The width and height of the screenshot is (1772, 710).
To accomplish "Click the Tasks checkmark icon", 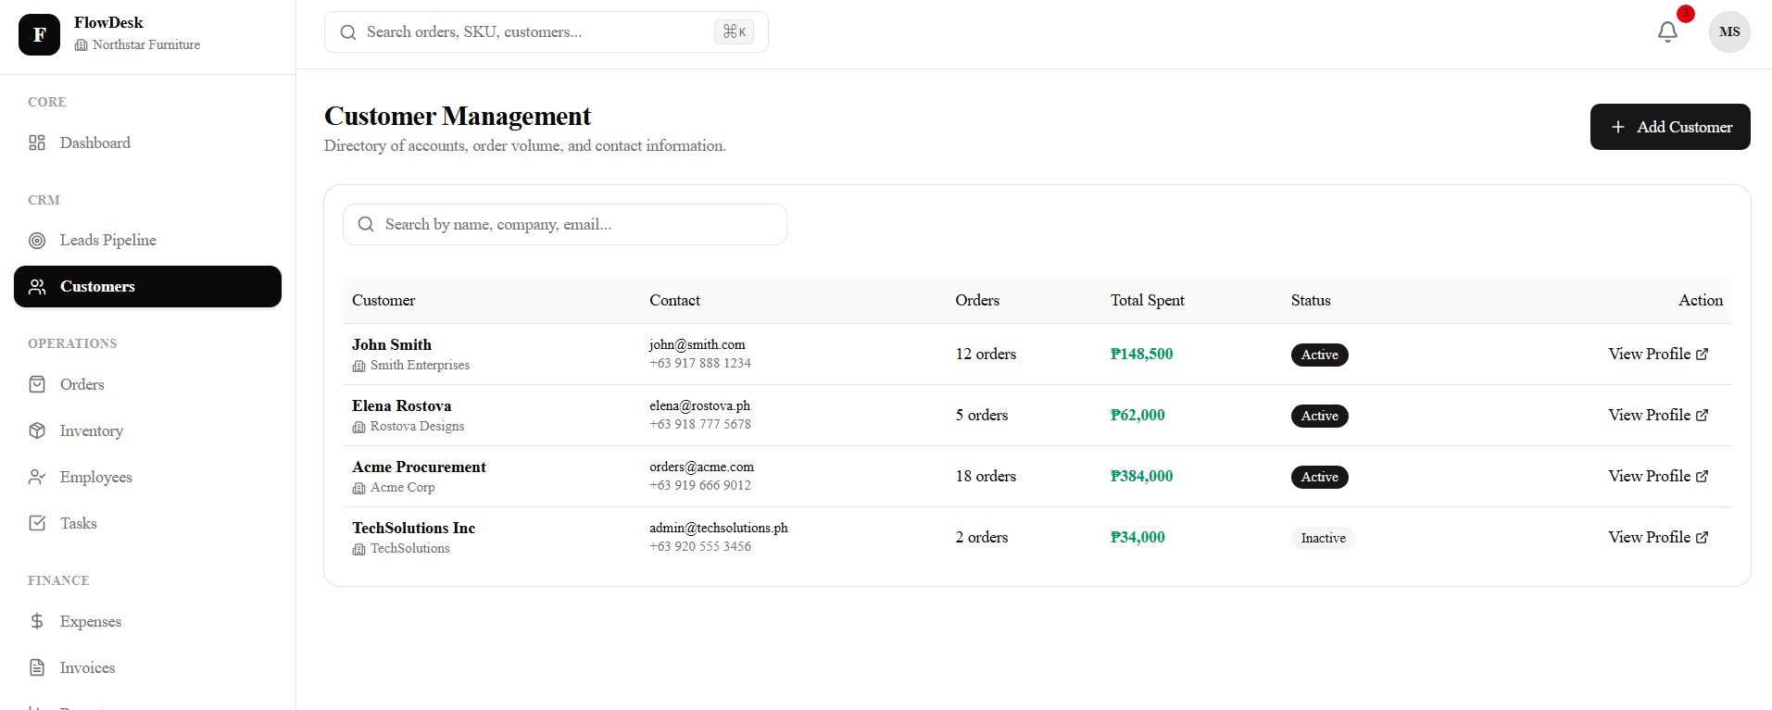I will [x=37, y=523].
